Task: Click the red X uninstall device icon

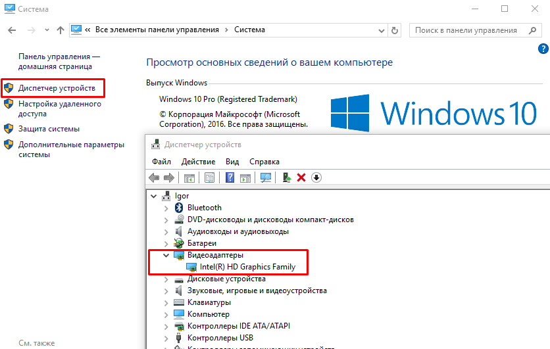Action: (x=301, y=178)
